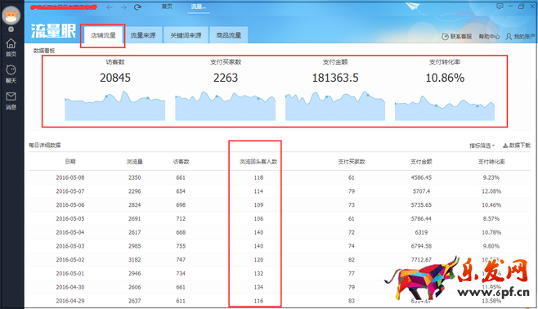538x309 pixels.
Task: Click the small status icon below avatar
Action: tap(11, 29)
